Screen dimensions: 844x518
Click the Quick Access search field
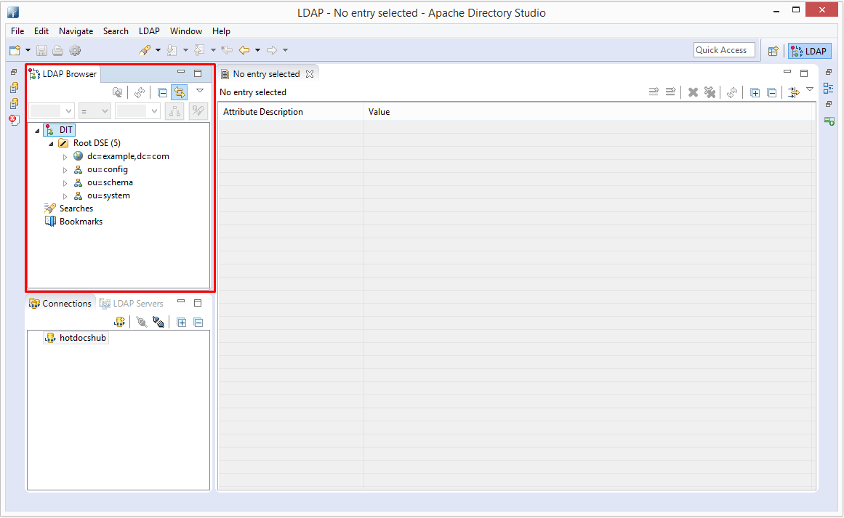point(724,50)
